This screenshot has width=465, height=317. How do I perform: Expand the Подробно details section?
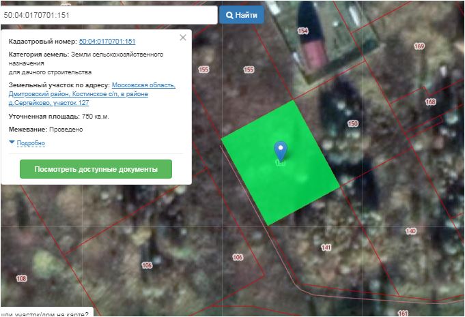coord(27,143)
